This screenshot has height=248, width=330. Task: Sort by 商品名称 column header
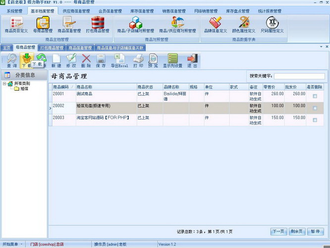point(106,87)
